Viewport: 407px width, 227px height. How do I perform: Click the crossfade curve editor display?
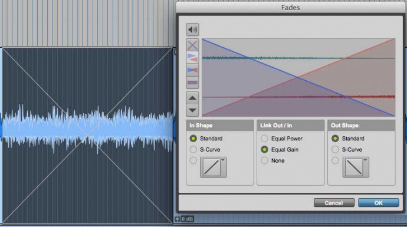click(x=298, y=77)
